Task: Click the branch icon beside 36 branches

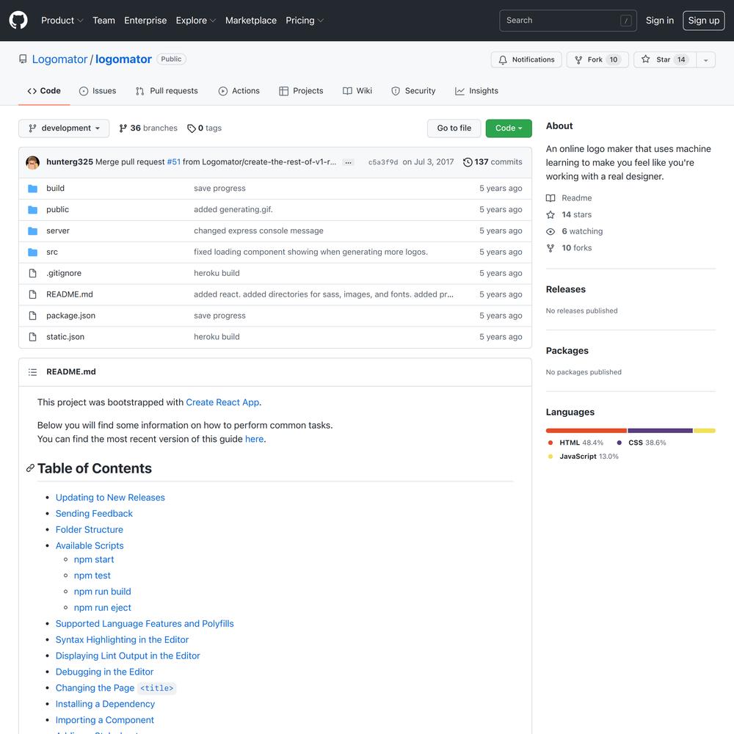Action: [123, 128]
